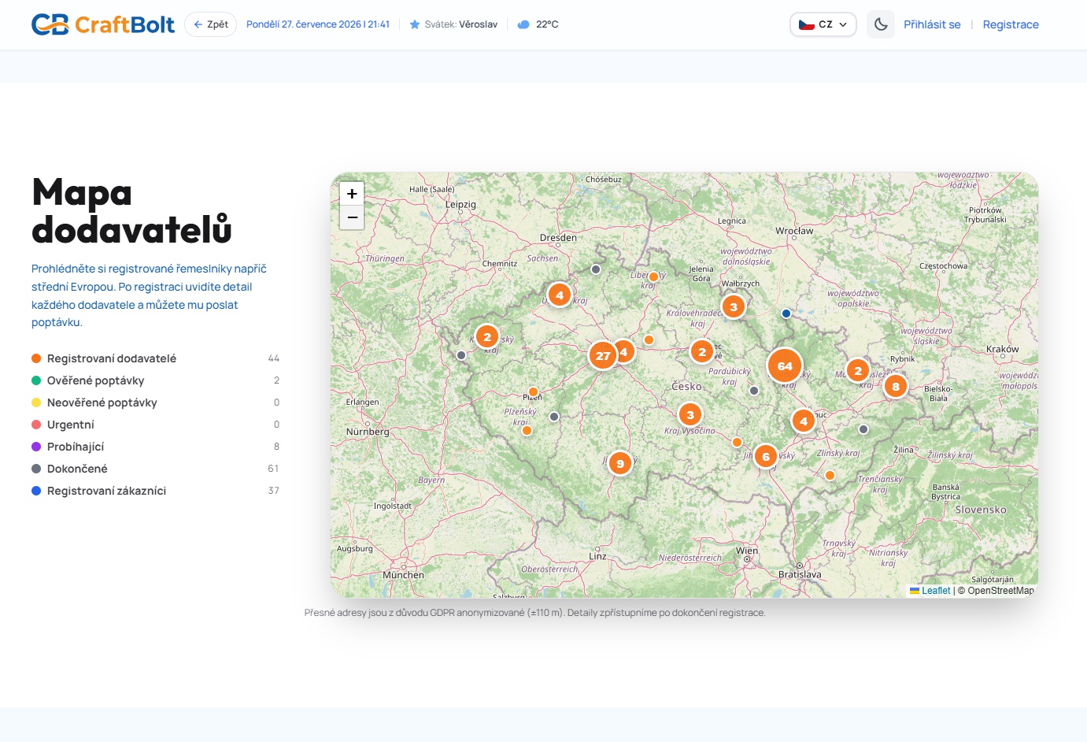The image size is (1087, 742).
Task: Click the cluster marker showing 9
Action: (x=620, y=463)
